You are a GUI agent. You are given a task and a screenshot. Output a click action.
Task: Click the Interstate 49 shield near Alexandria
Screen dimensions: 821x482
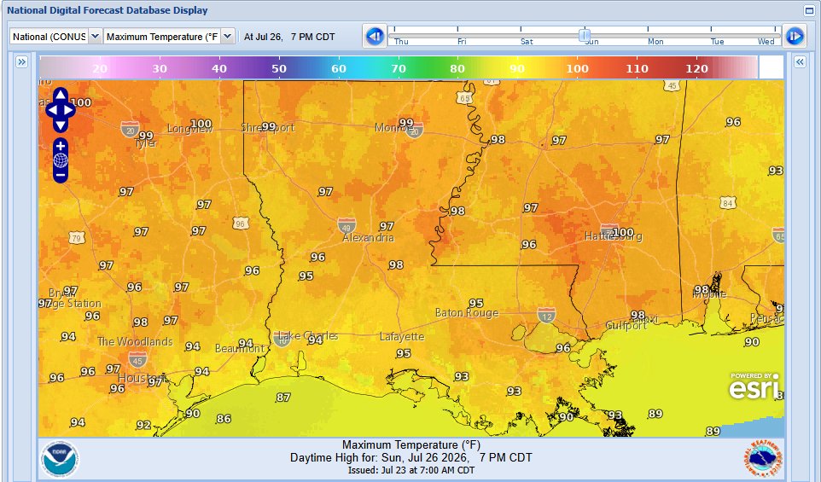click(x=346, y=225)
